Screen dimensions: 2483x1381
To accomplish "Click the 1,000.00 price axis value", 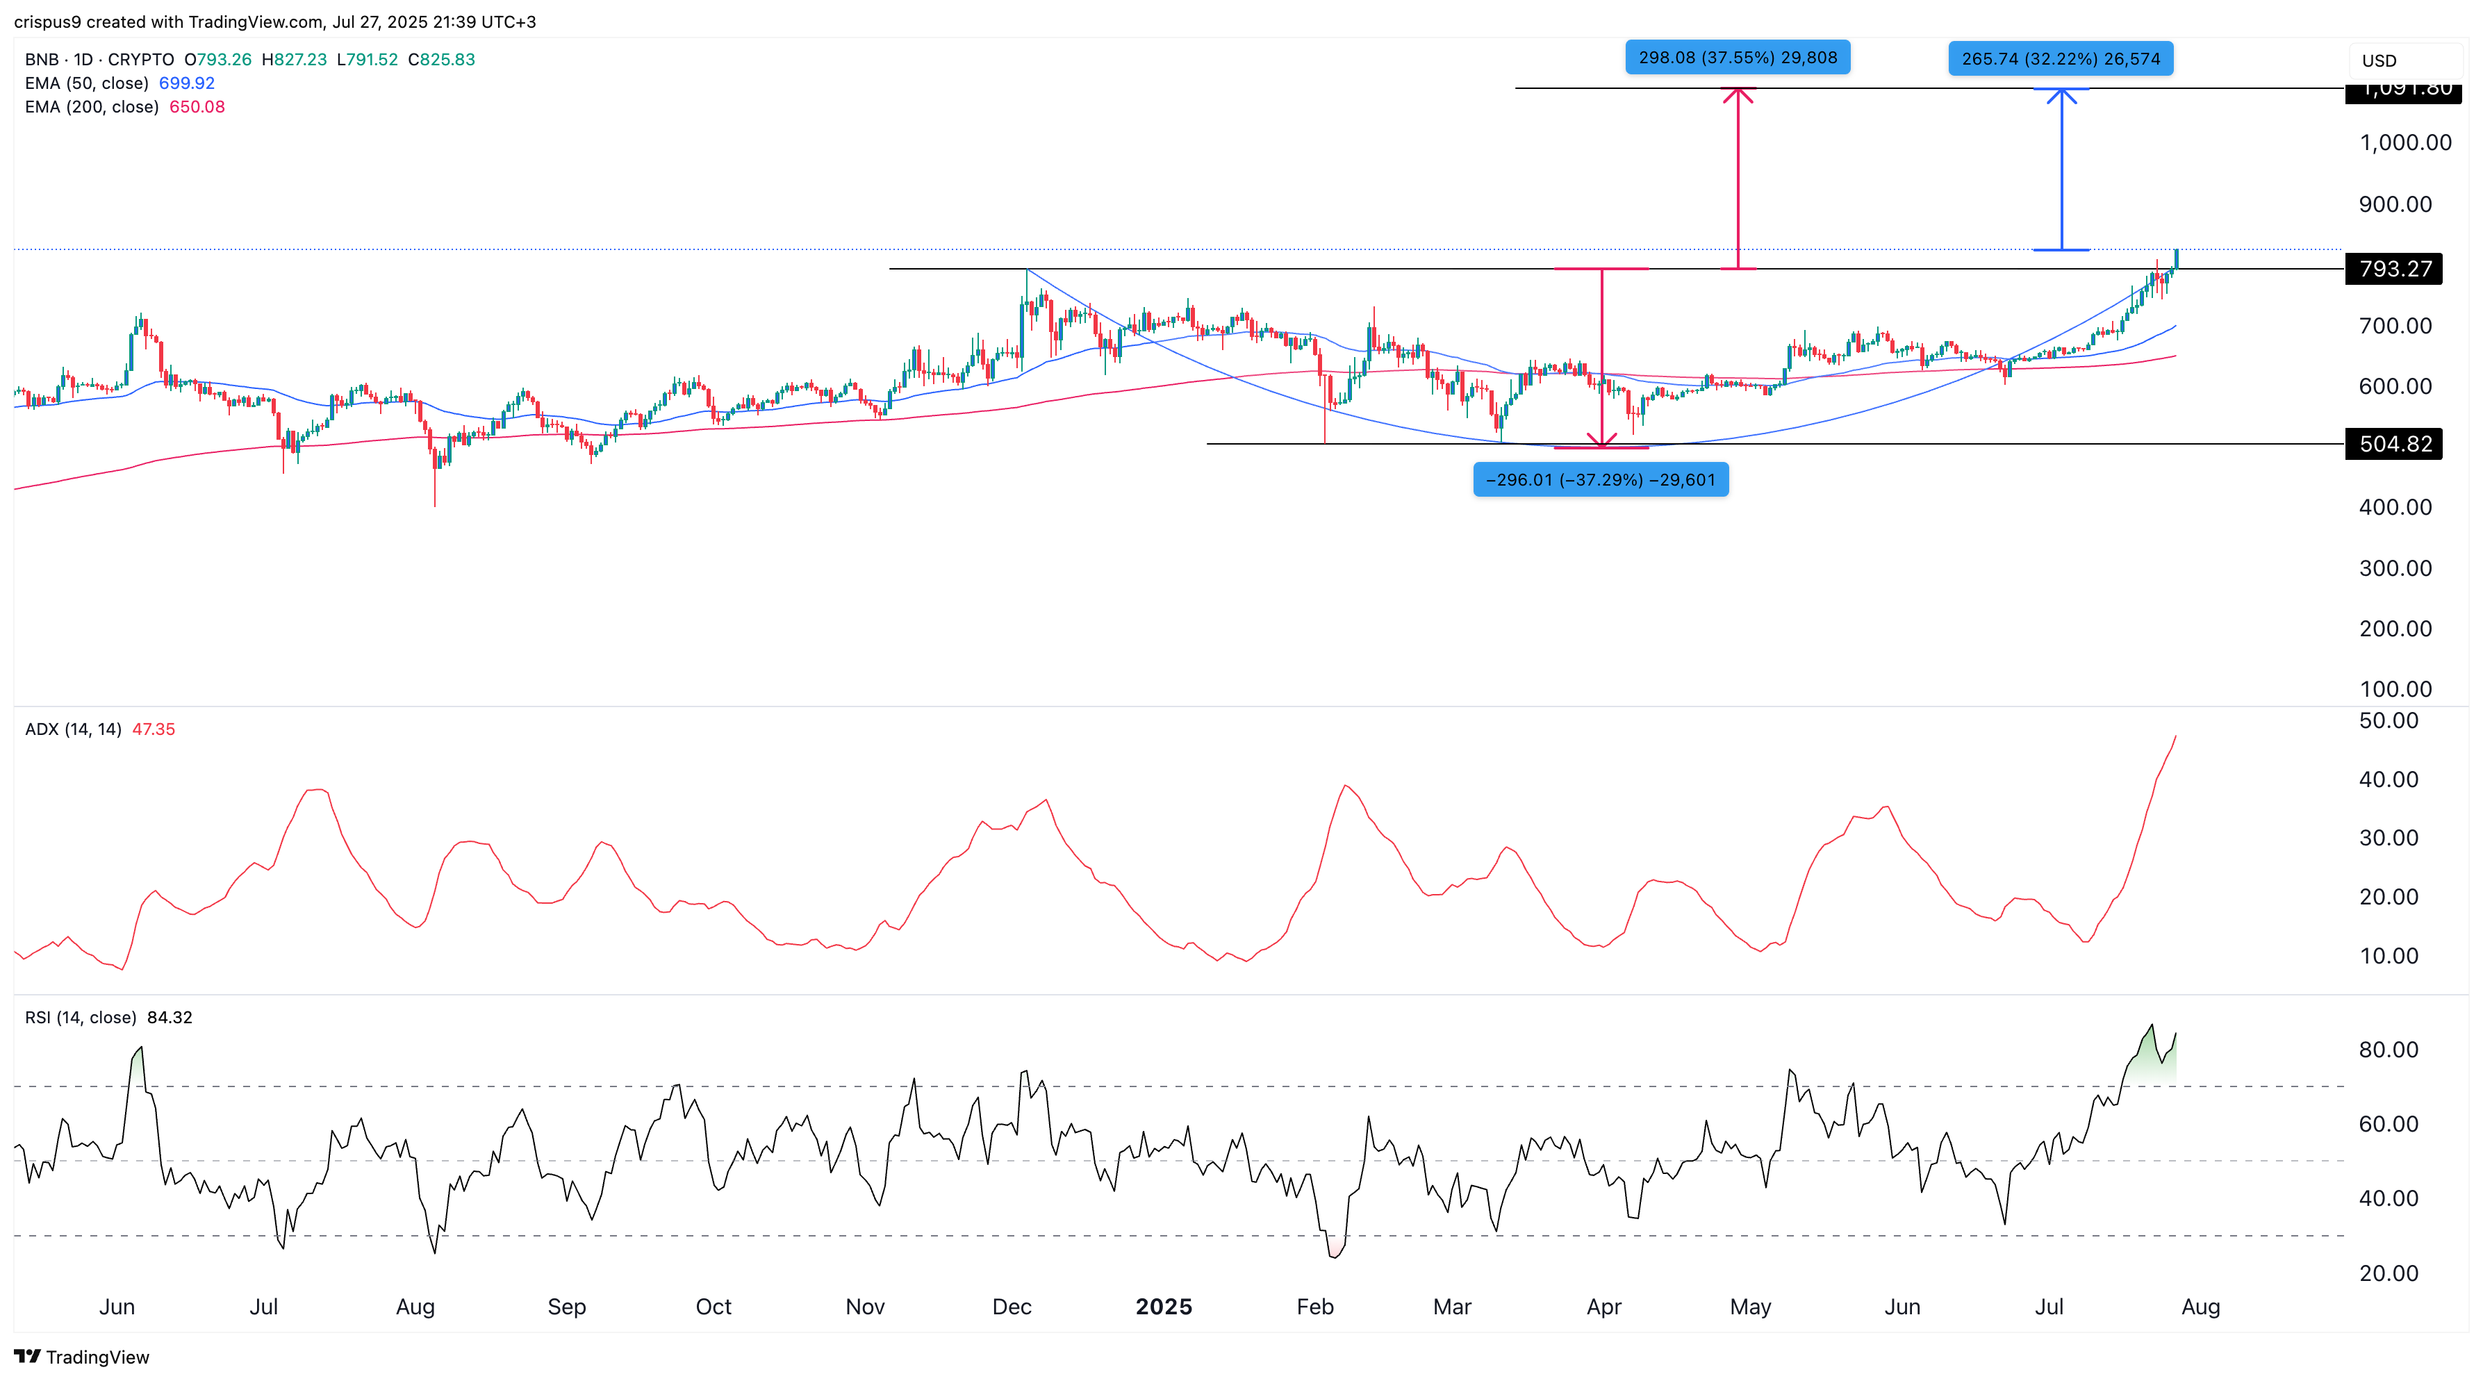I will click(x=2405, y=142).
